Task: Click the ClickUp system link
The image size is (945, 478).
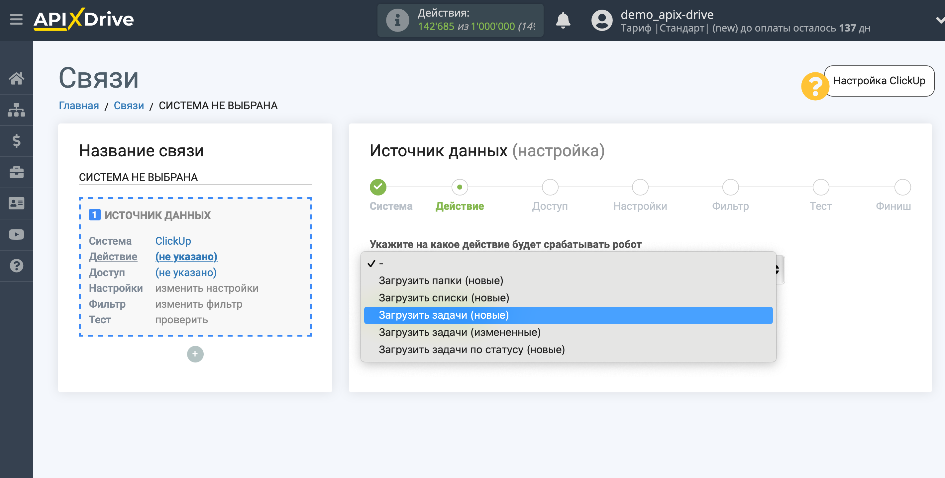Action: coord(173,241)
